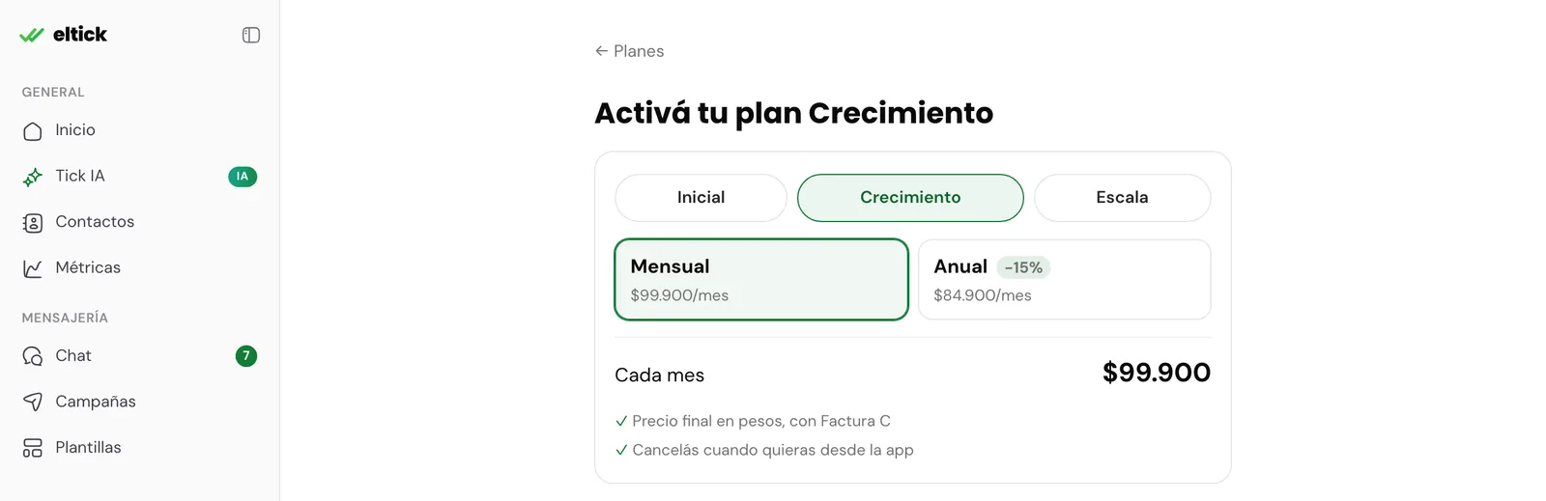The width and height of the screenshot is (1546, 501).
Task: Click the Plantillas layout icon
Action: [x=33, y=448]
